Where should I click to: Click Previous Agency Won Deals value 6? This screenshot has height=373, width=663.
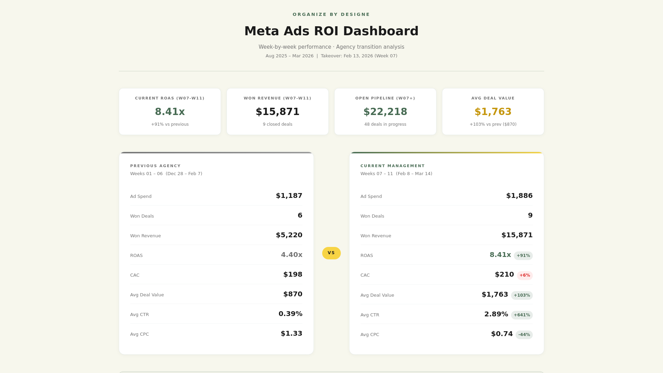click(x=300, y=216)
